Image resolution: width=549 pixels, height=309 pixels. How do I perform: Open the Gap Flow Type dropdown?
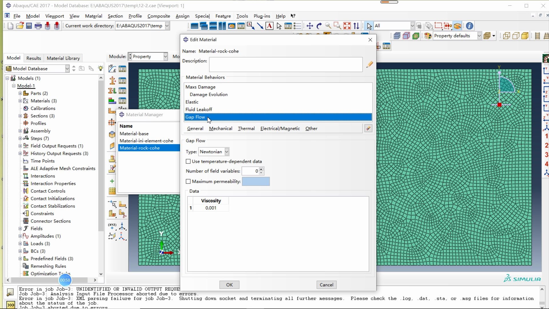click(227, 152)
